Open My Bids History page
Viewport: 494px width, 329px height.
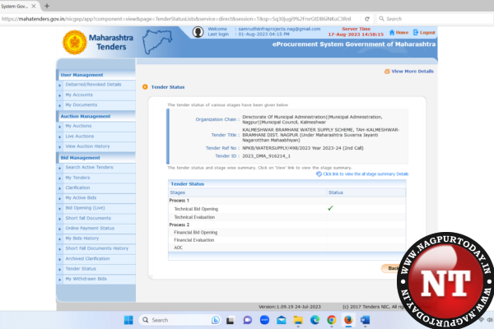[x=82, y=239]
